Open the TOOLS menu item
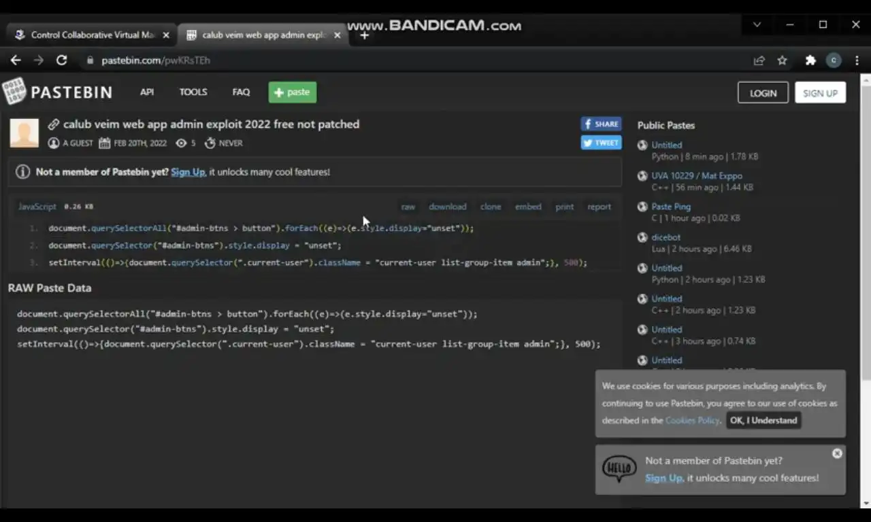 pyautogui.click(x=193, y=92)
